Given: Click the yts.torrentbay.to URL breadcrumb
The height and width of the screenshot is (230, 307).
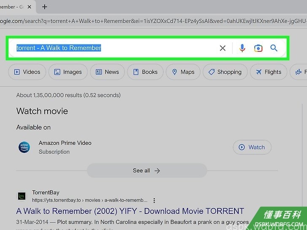Looking at the screenshot, I should (90, 200).
